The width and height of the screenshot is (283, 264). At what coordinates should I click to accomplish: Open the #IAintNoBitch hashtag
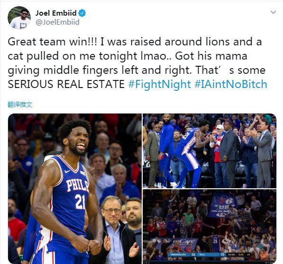(231, 84)
